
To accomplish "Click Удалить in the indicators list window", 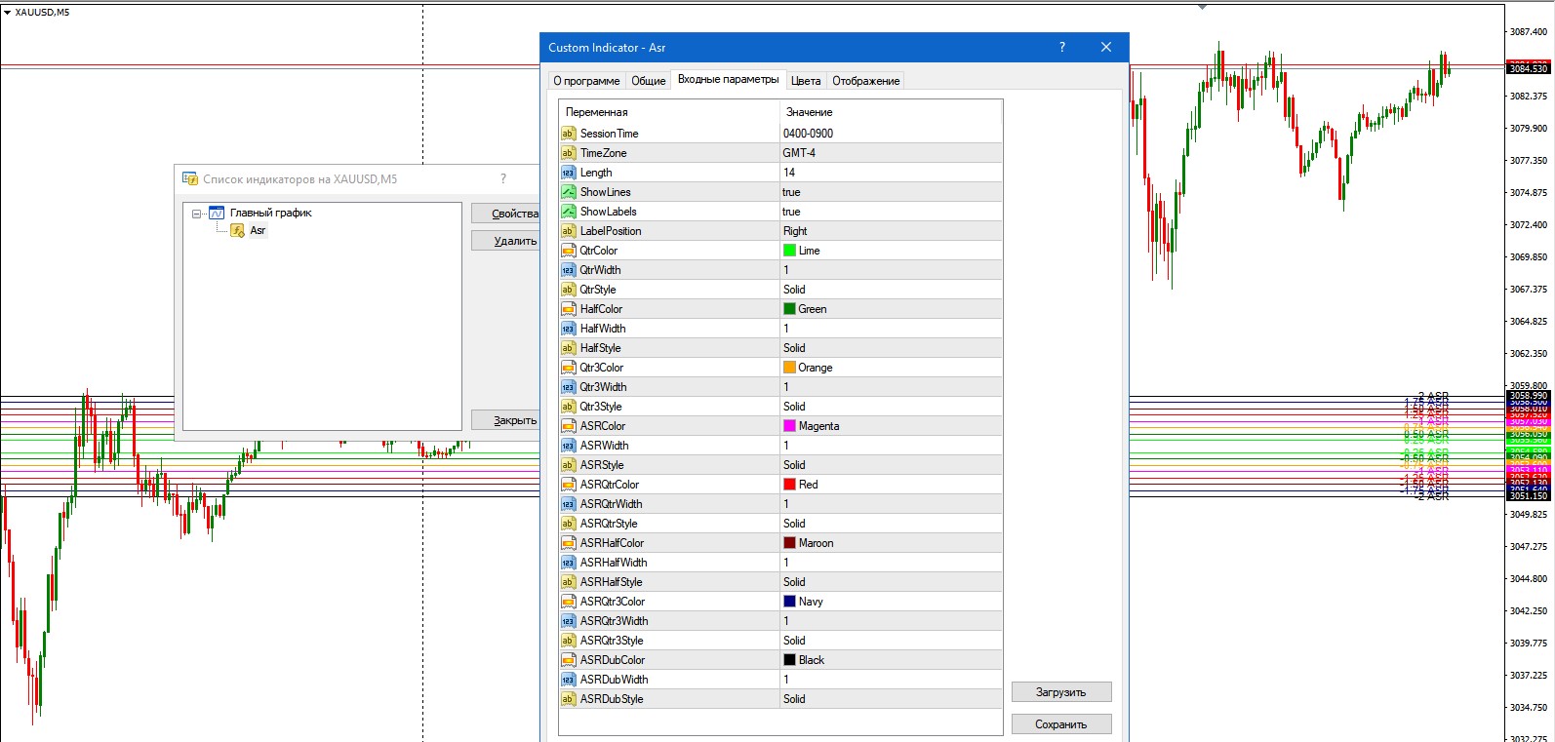I will coord(505,241).
